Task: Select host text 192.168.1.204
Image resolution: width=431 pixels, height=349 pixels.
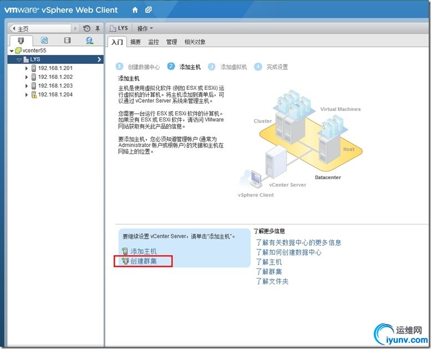Action: tap(55, 95)
